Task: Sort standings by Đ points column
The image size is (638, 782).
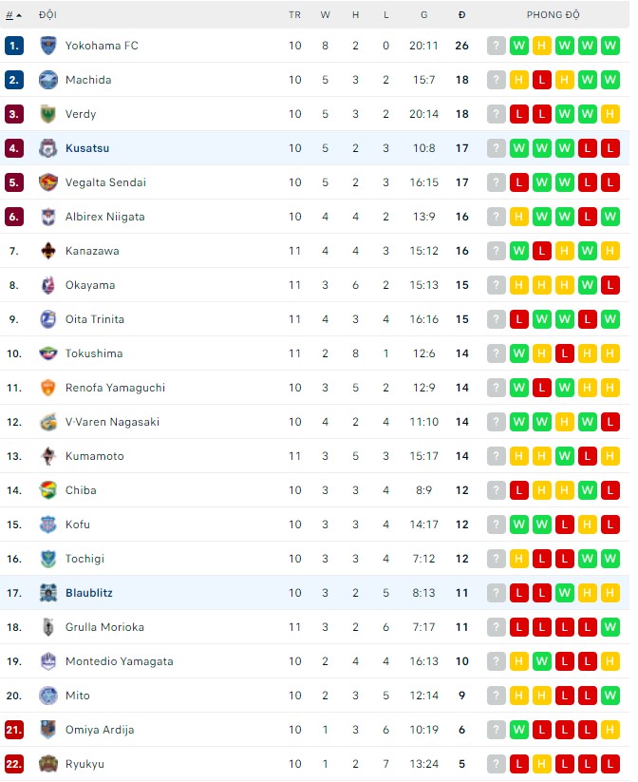Action: click(x=461, y=15)
